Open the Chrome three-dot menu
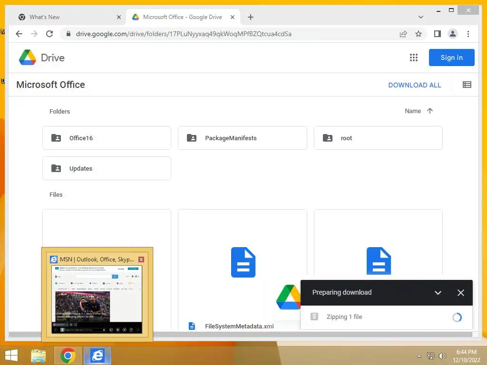Viewport: 487px width, 365px height. 468,34
